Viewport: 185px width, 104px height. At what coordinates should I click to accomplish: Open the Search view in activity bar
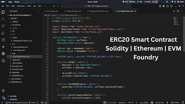point(3,19)
